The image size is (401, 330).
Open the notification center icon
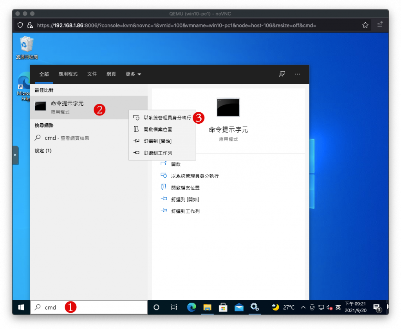[x=377, y=308]
